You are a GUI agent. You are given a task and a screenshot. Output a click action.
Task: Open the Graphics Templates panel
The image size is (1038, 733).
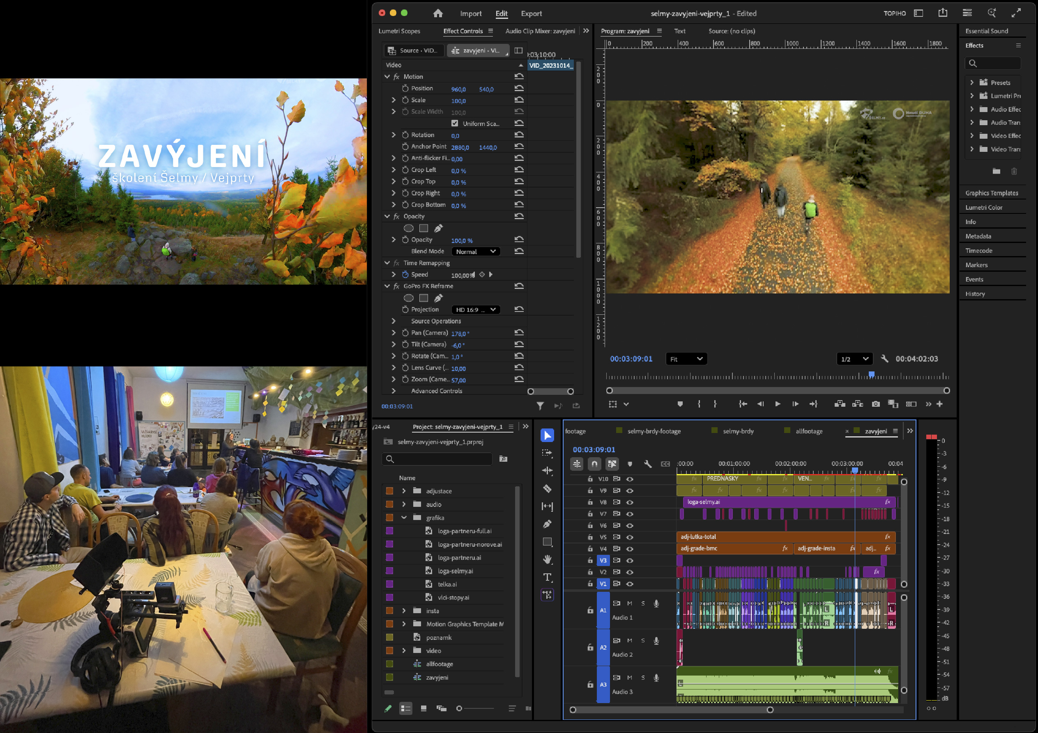pos(992,193)
